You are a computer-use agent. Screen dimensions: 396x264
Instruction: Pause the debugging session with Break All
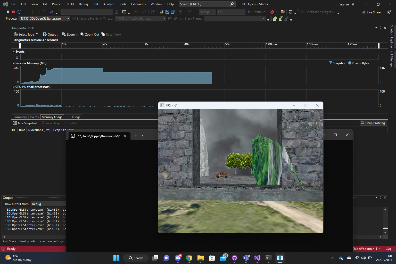tap(8, 12)
